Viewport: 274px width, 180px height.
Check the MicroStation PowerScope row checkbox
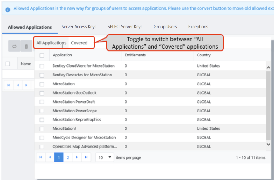42,111
